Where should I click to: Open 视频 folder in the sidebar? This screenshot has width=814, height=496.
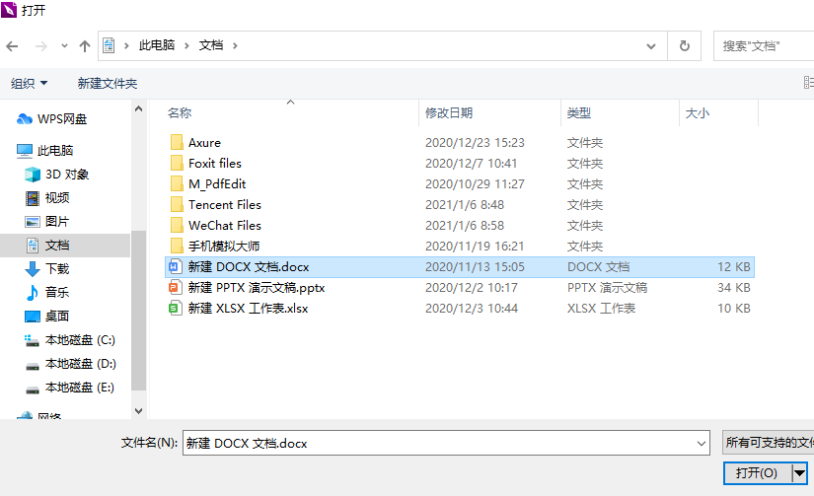(x=47, y=197)
